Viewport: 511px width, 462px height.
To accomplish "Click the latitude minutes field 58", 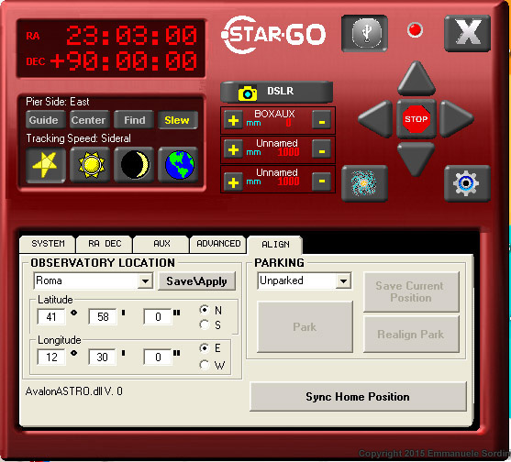I will (103, 317).
